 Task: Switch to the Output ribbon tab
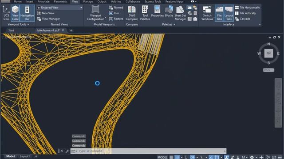click(x=102, y=2)
